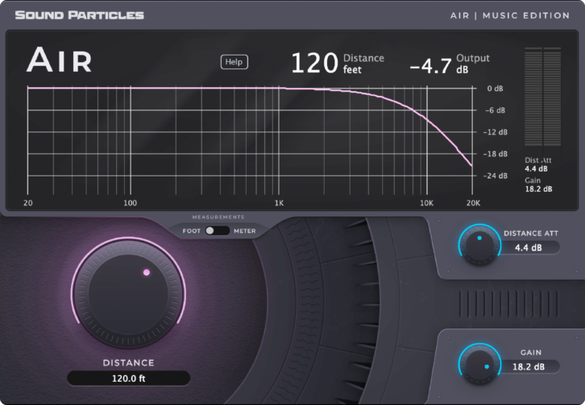This screenshot has width=585, height=405.
Task: Click the Air | Music Edition label
Action: pyautogui.click(x=509, y=15)
